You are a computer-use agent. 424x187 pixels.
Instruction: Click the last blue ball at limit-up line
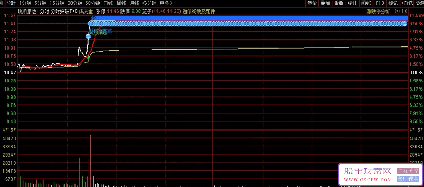[x=404, y=24]
